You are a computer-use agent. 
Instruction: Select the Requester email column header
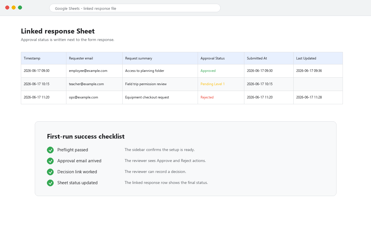tap(94, 58)
